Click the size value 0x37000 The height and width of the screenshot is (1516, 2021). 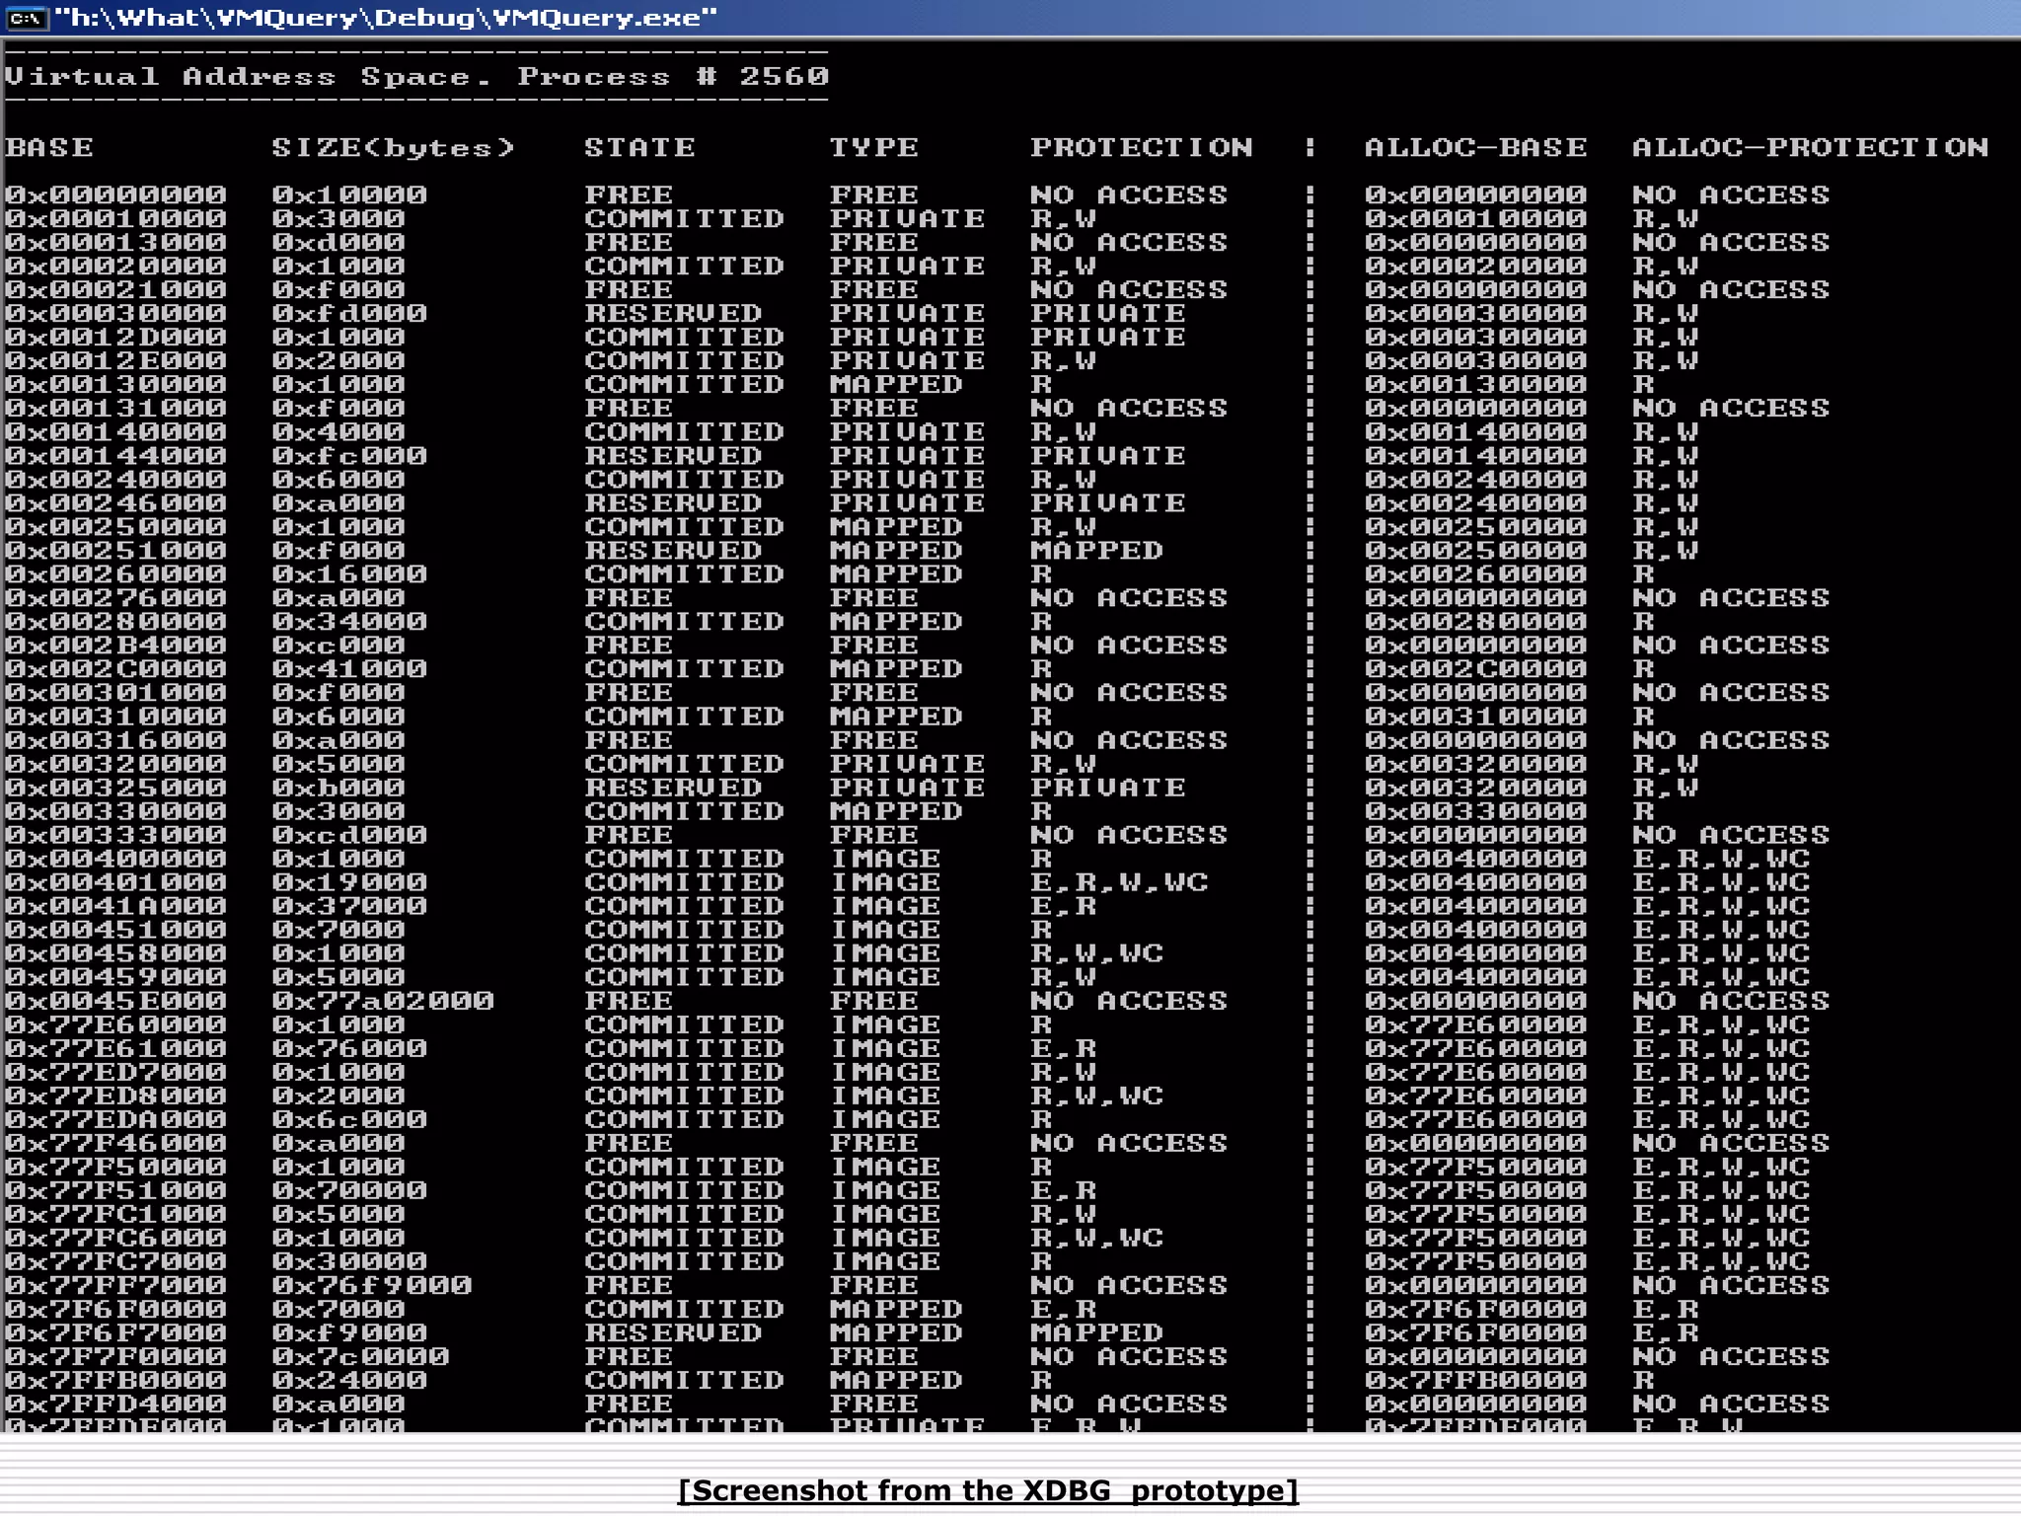349,906
